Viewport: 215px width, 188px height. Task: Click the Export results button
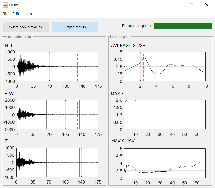click(x=75, y=27)
